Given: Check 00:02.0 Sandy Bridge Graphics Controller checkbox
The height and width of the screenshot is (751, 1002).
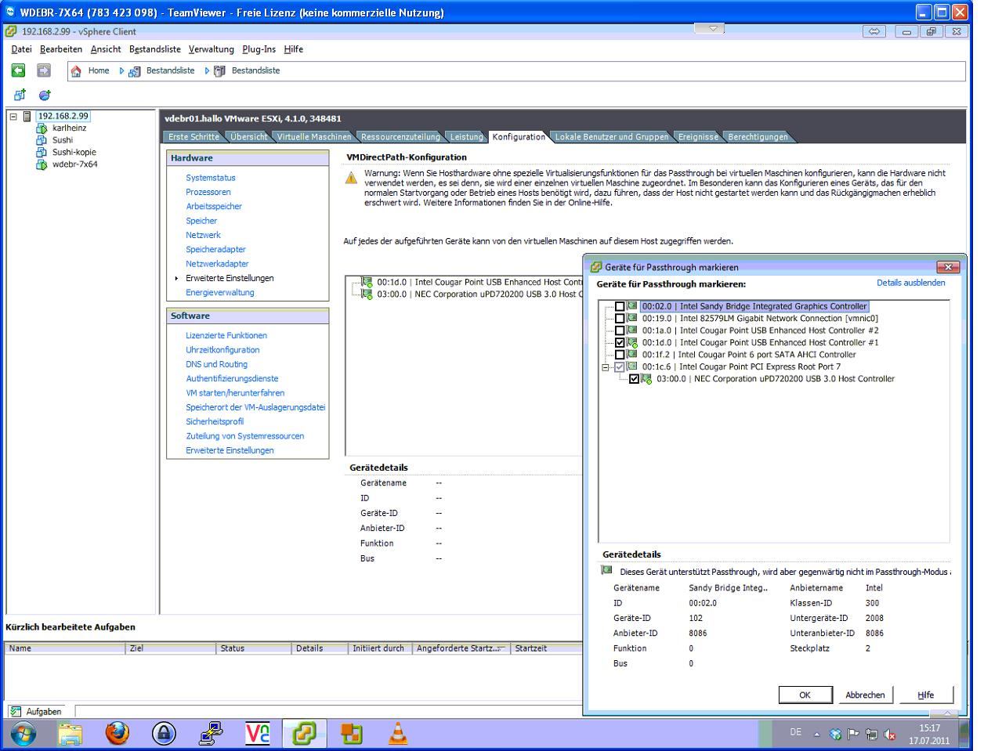Looking at the screenshot, I should click(620, 307).
